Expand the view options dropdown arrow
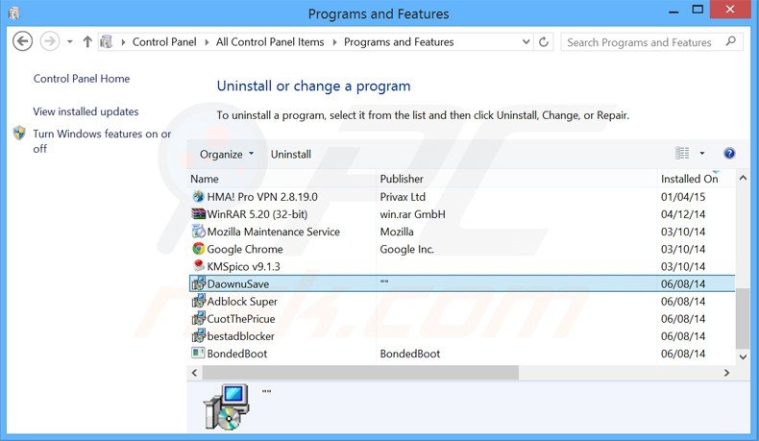The width and height of the screenshot is (759, 441). point(702,154)
